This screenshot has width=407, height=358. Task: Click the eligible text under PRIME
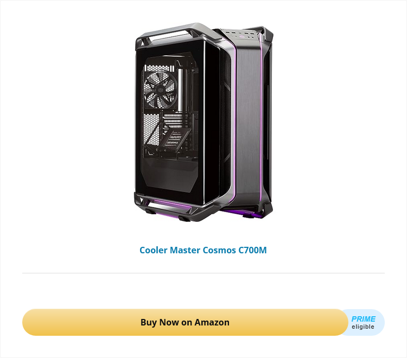363,327
